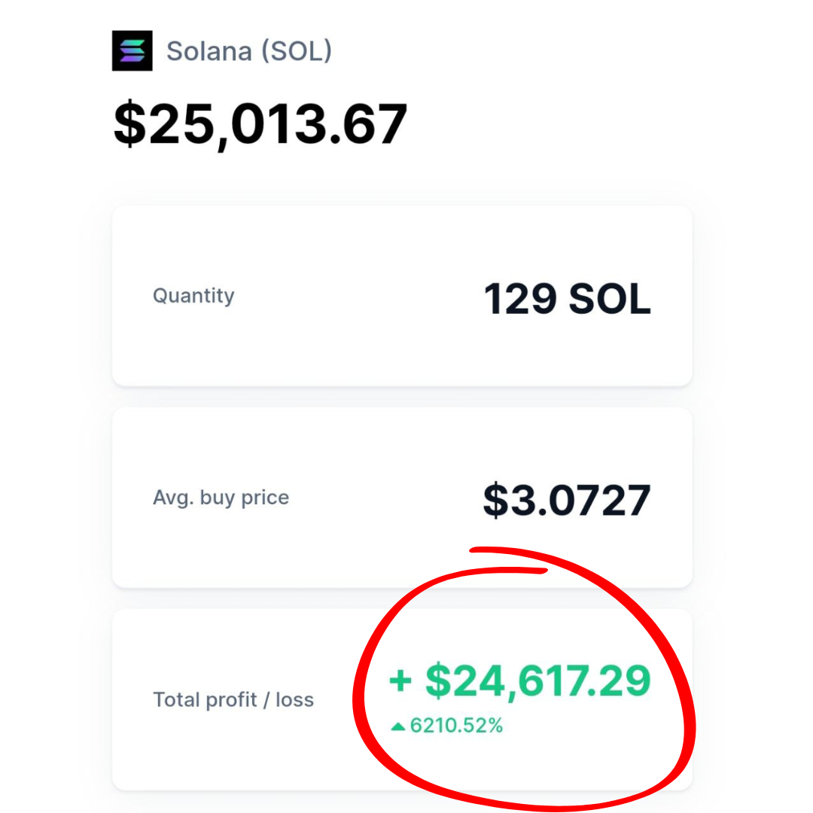Select the number 129 in the Quantity card
This screenshot has width=813, height=813.
pyautogui.click(x=519, y=299)
